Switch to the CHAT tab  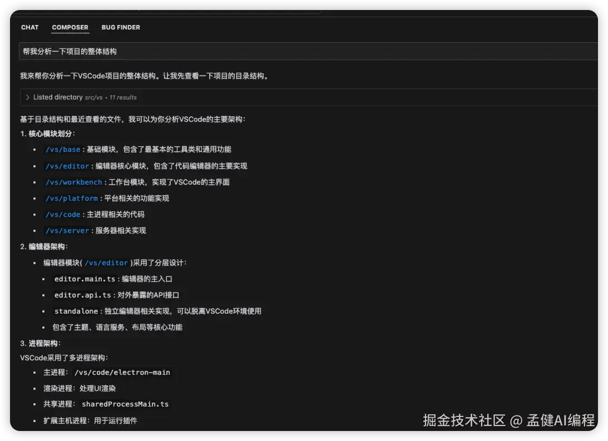(30, 27)
